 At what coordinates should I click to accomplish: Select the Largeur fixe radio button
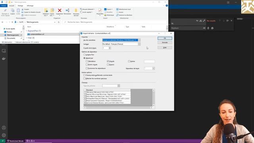click(84, 55)
